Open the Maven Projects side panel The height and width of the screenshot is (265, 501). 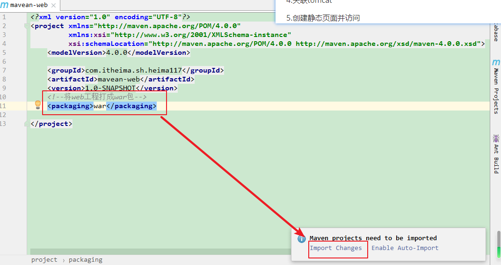pos(496,87)
